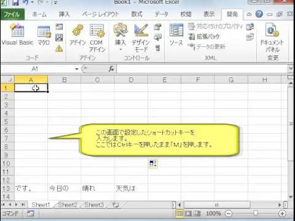Screen dimensions: 295x221
Task: Open the File tab
Action: coord(12,14)
